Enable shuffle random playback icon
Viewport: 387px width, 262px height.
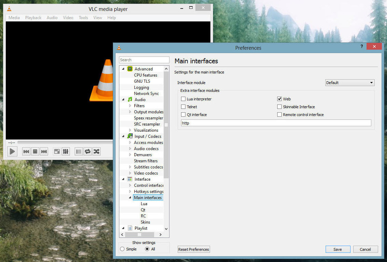(96, 151)
